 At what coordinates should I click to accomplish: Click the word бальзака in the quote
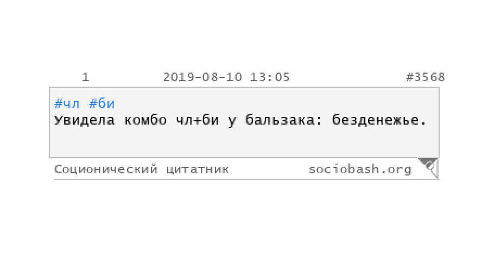point(280,120)
